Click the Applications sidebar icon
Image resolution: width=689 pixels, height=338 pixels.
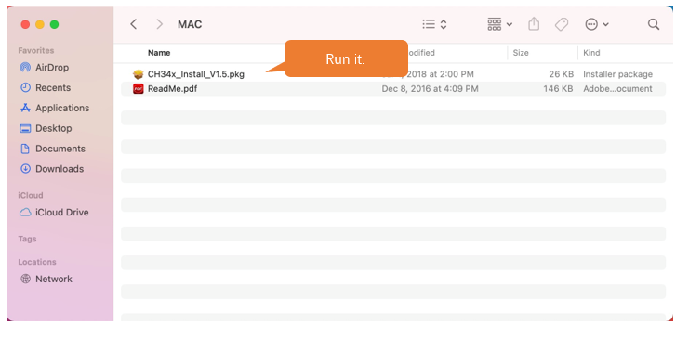click(25, 108)
